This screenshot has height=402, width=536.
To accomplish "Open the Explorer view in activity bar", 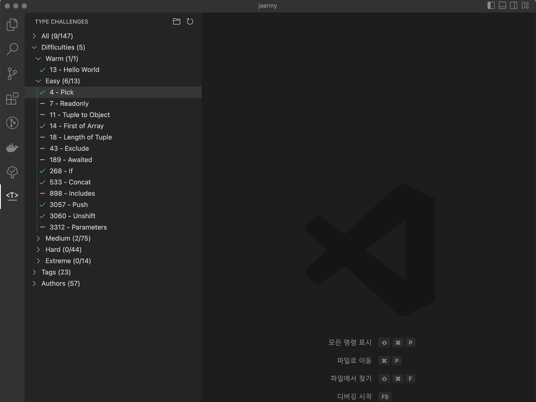I will [x=12, y=24].
